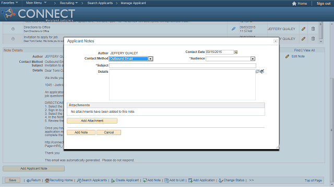Delete trash icon in Invitation to apply row
The width and height of the screenshot is (334, 187).
pos(313,38)
